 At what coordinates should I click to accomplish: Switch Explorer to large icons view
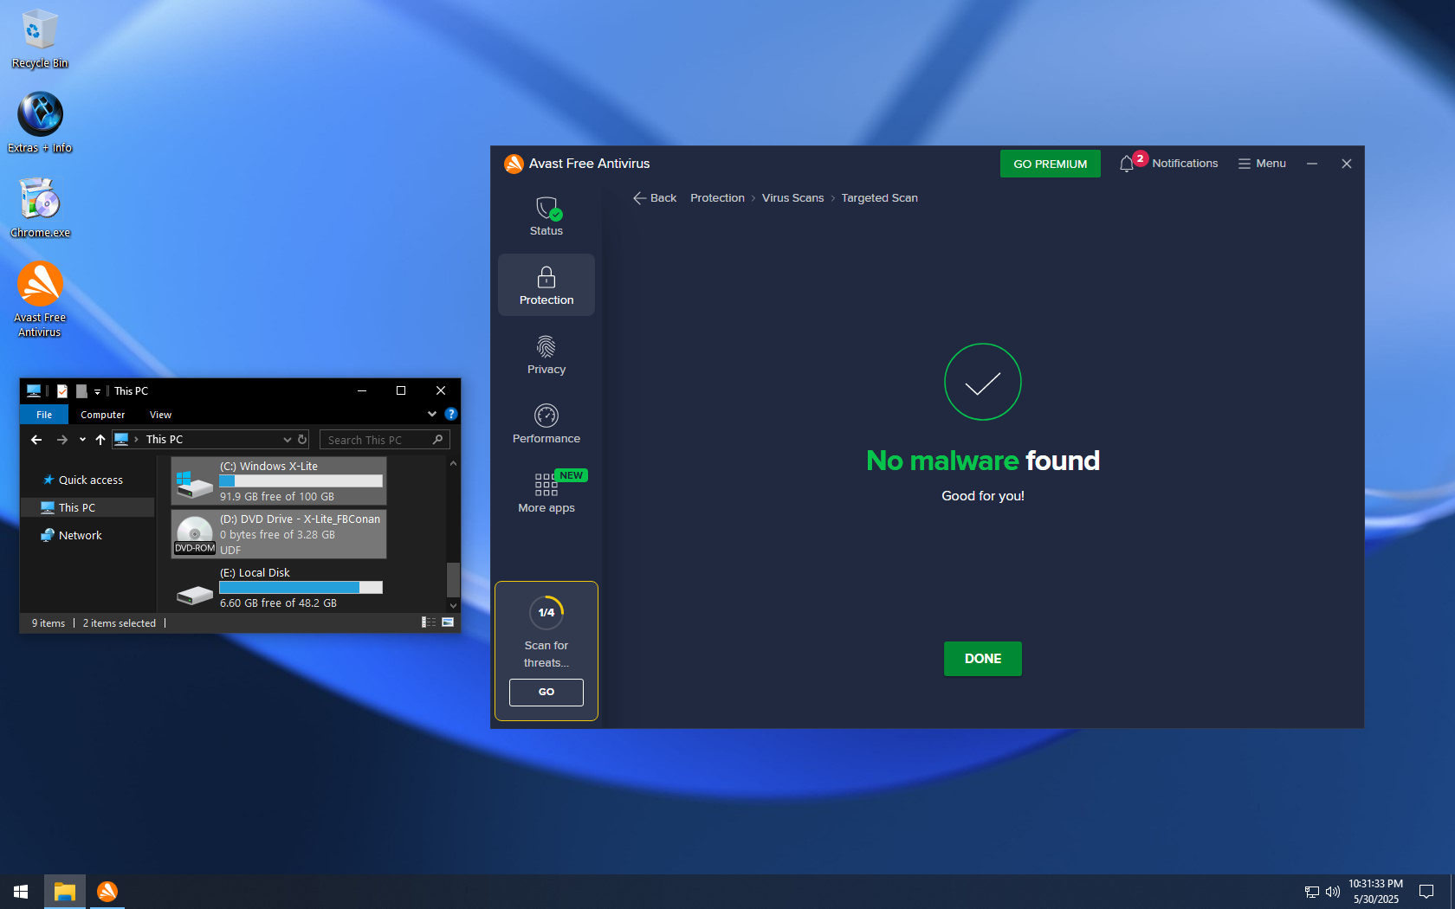click(448, 622)
